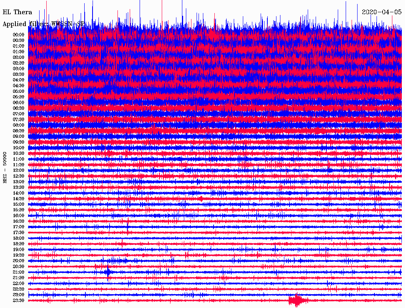Click the 09:00 time label
Image resolution: width=405 pixels, height=308 pixels.
(19, 137)
